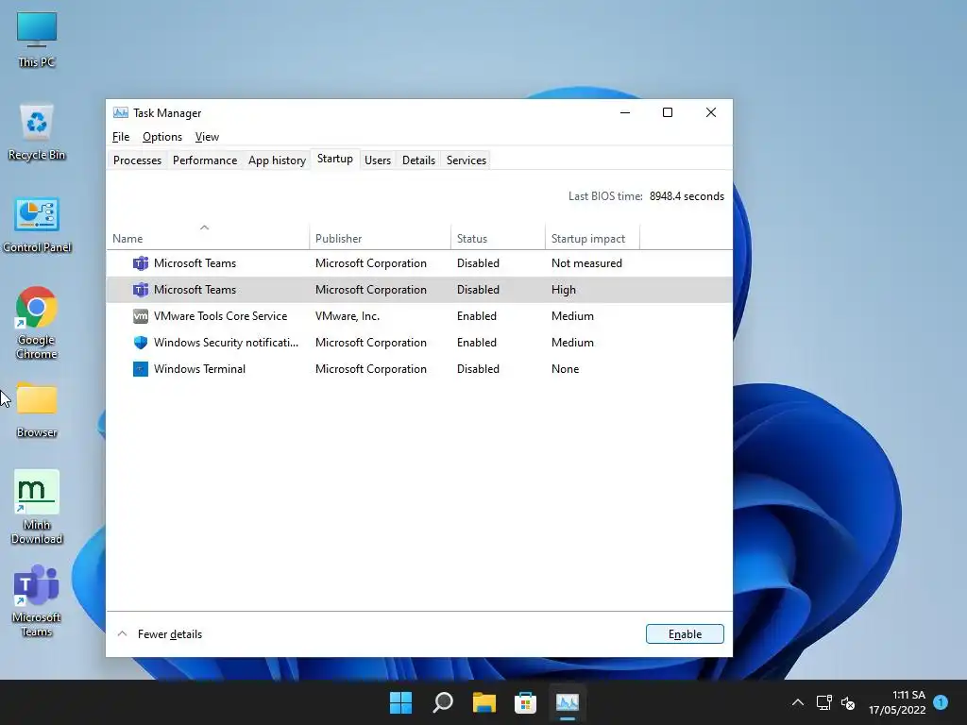Screen dimensions: 967x725
Task: Open the Options menu
Action: pos(162,137)
